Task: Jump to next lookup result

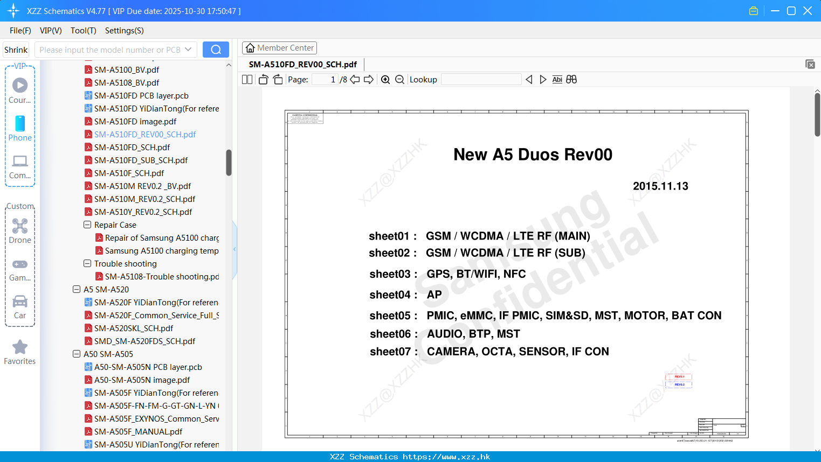Action: pyautogui.click(x=543, y=79)
